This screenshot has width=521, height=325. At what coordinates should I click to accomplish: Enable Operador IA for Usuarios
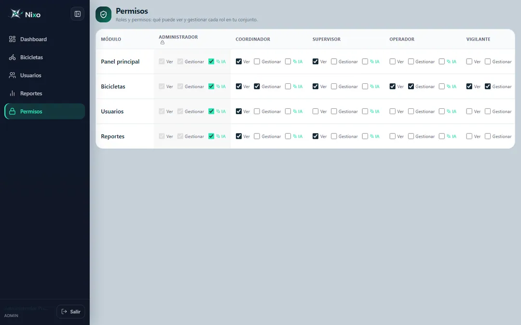point(441,111)
